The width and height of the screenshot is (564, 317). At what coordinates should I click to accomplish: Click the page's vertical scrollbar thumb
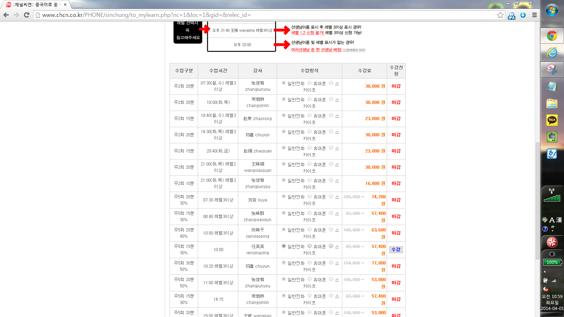[537, 201]
